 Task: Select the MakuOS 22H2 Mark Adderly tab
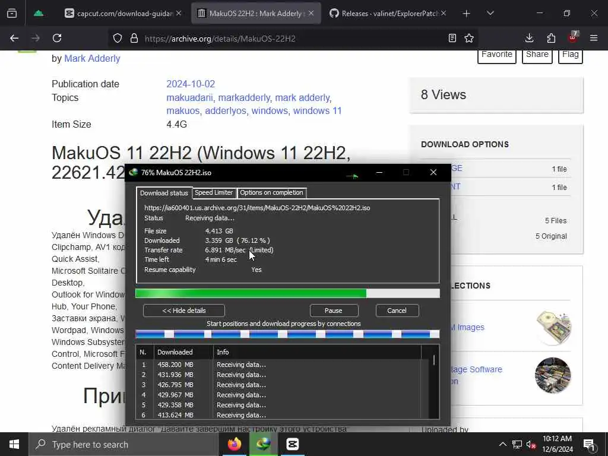tap(256, 14)
